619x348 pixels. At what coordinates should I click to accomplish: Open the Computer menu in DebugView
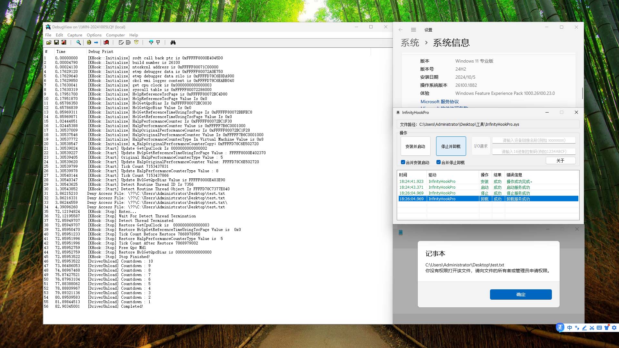[x=115, y=35]
